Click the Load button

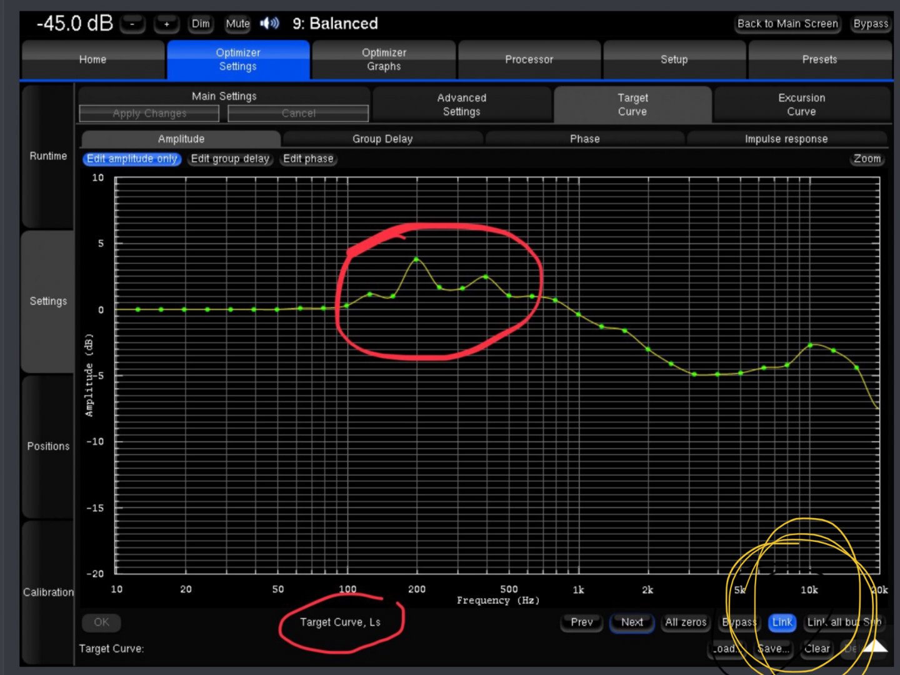(726, 648)
